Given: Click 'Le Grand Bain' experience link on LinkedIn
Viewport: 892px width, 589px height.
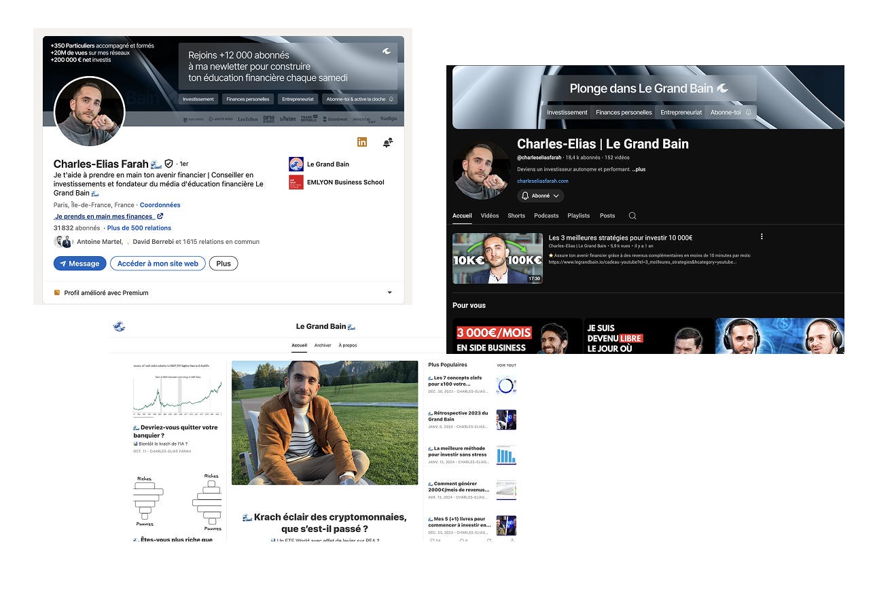Looking at the screenshot, I should [x=328, y=164].
